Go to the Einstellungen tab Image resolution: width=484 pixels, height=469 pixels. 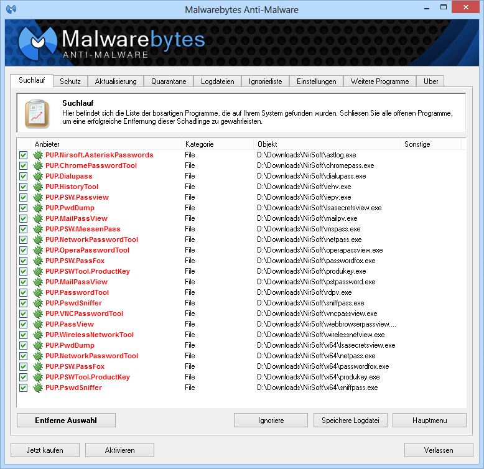coord(317,81)
